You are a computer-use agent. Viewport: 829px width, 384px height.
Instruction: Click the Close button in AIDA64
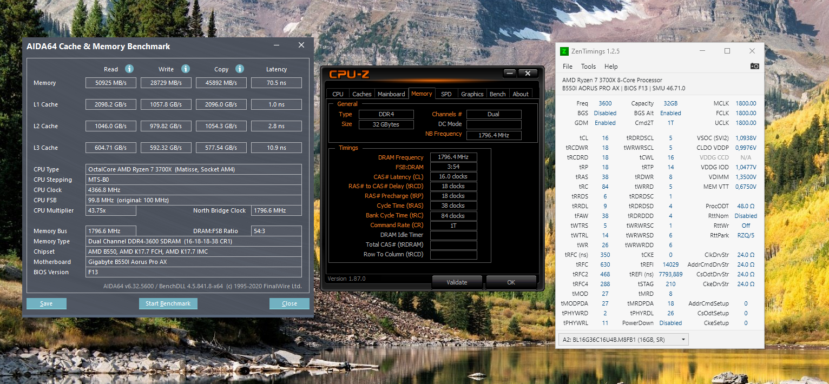290,303
